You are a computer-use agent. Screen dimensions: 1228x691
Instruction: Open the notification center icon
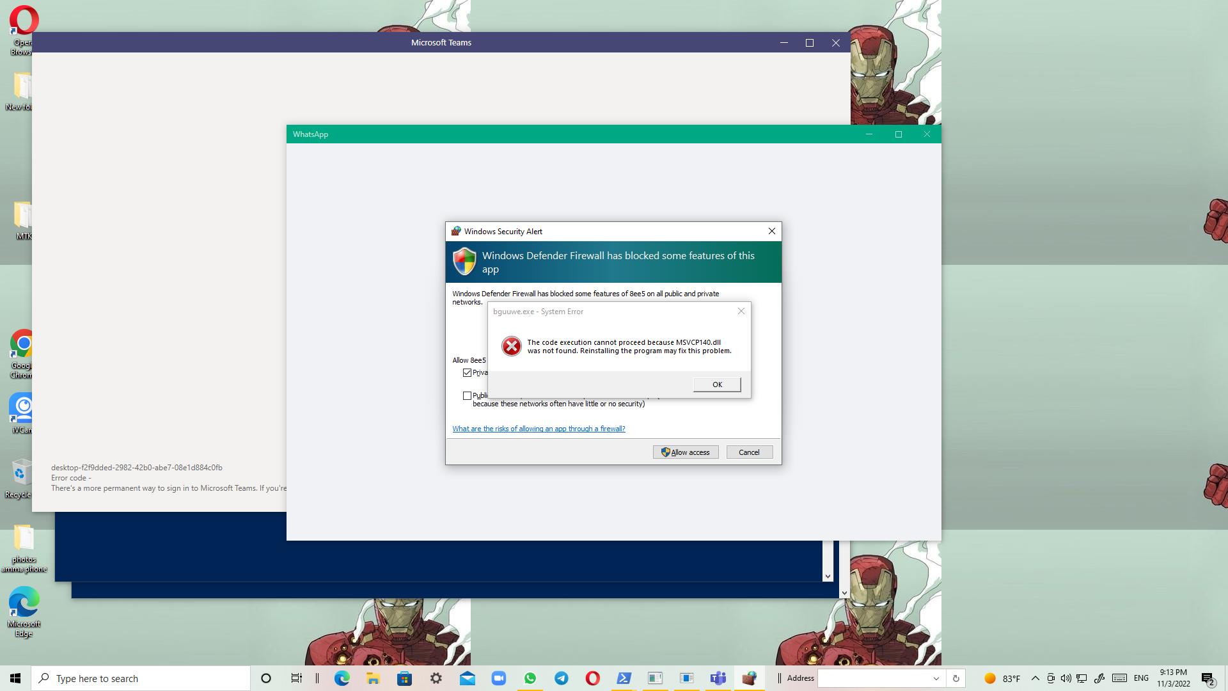1208,678
